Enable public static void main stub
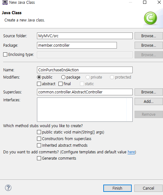 pos(39,132)
